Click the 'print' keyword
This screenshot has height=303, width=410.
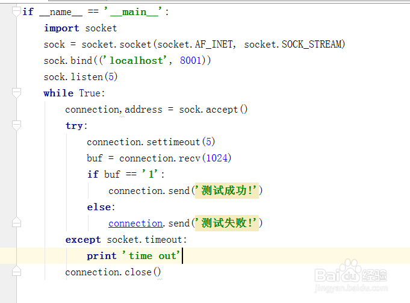coord(102,256)
